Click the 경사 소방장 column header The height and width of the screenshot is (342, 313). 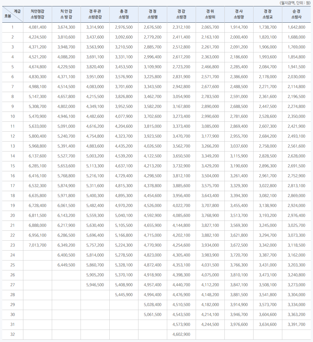pyautogui.click(x=239, y=14)
